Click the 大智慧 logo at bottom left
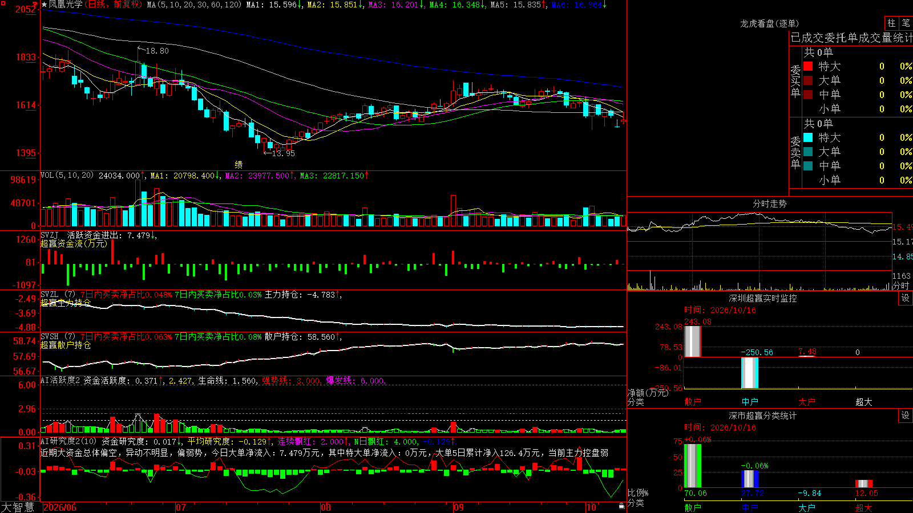This screenshot has width=913, height=513. click(x=18, y=507)
